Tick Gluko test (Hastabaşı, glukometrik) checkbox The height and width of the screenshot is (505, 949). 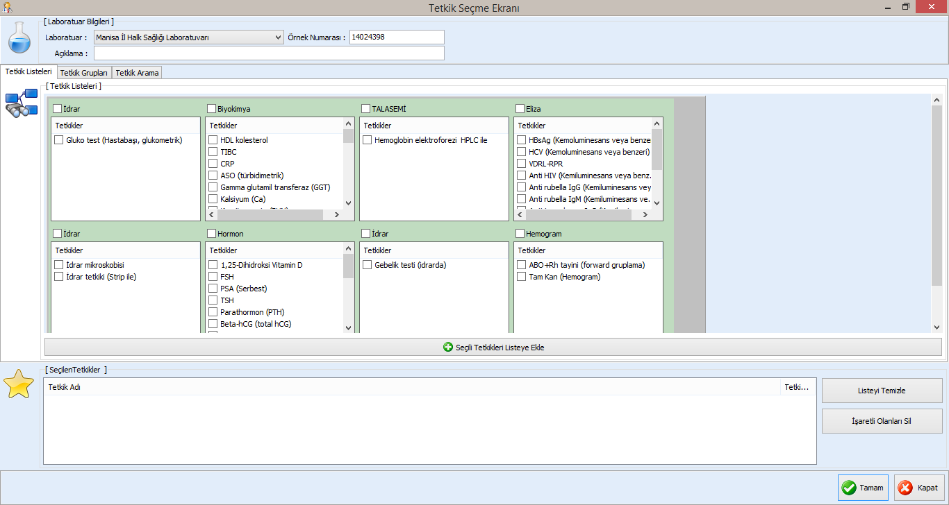click(59, 140)
